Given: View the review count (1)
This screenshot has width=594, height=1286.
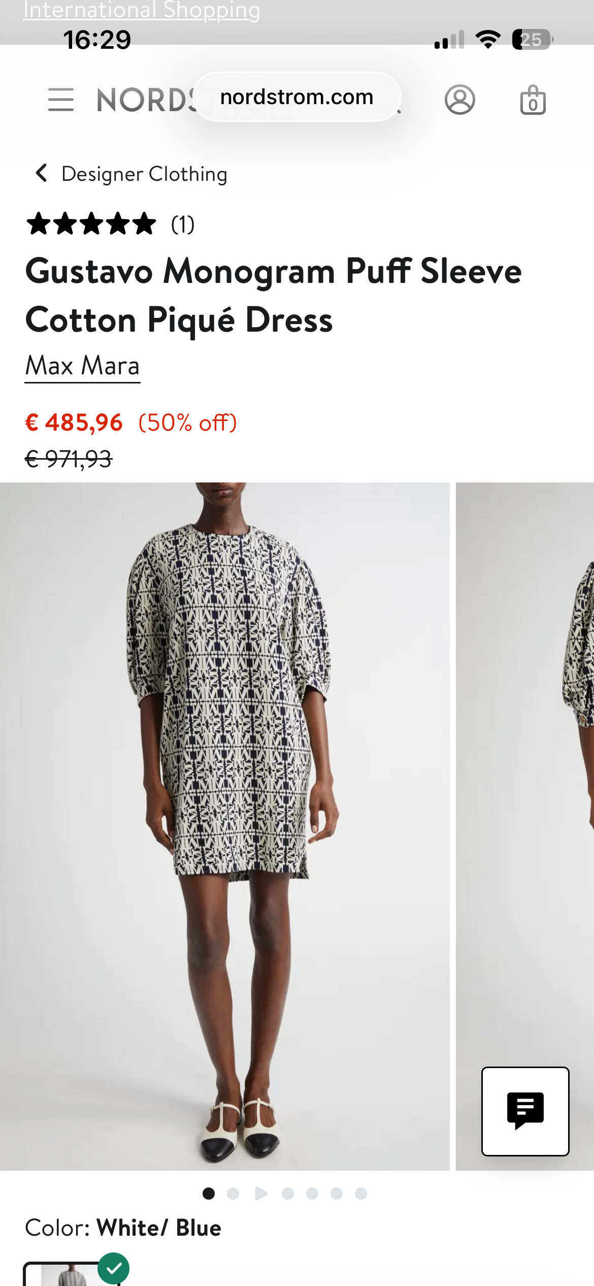Looking at the screenshot, I should pos(183,224).
